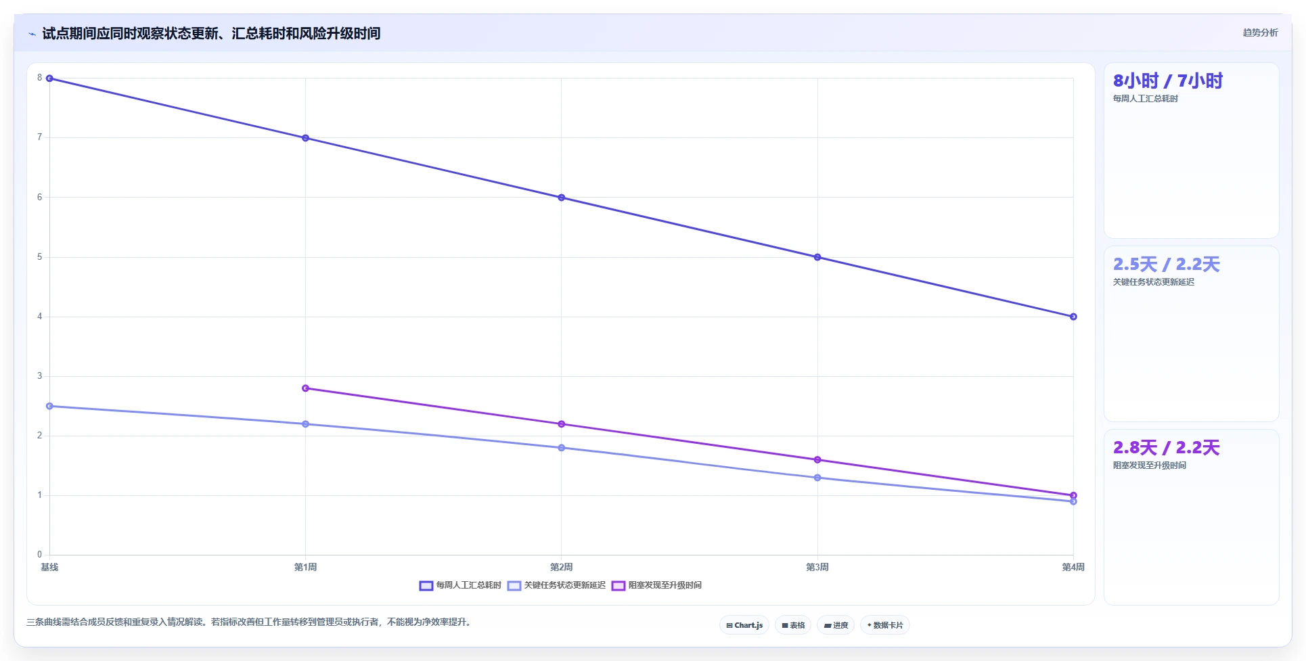Click the footnote text beginning 三条曲线需结合
1306x661 pixels.
point(248,622)
